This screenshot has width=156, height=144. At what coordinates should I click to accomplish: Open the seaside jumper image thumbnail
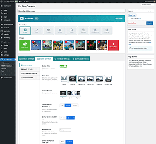[x=69, y=45]
